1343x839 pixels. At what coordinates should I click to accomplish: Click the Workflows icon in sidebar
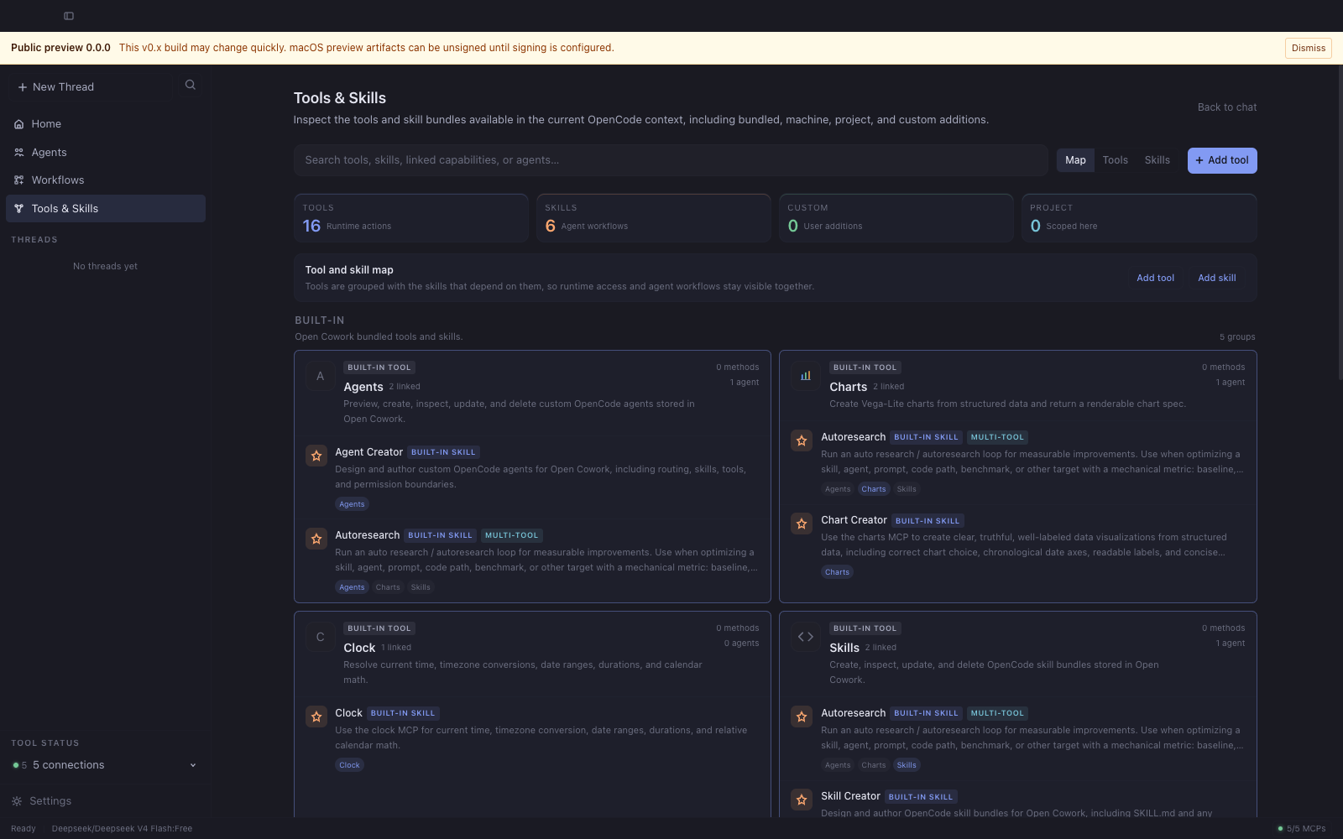coord(18,180)
